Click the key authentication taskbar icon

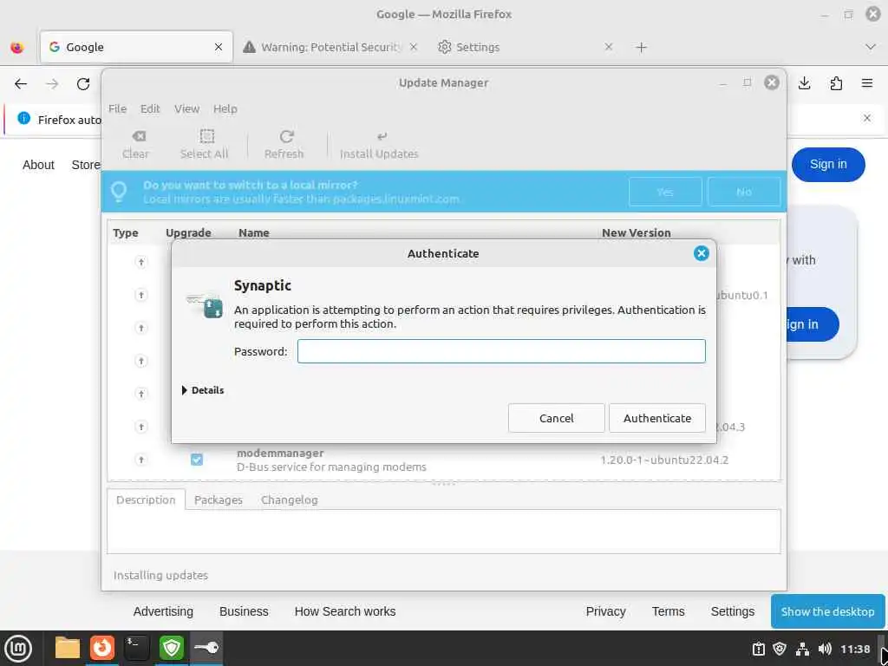(x=206, y=649)
